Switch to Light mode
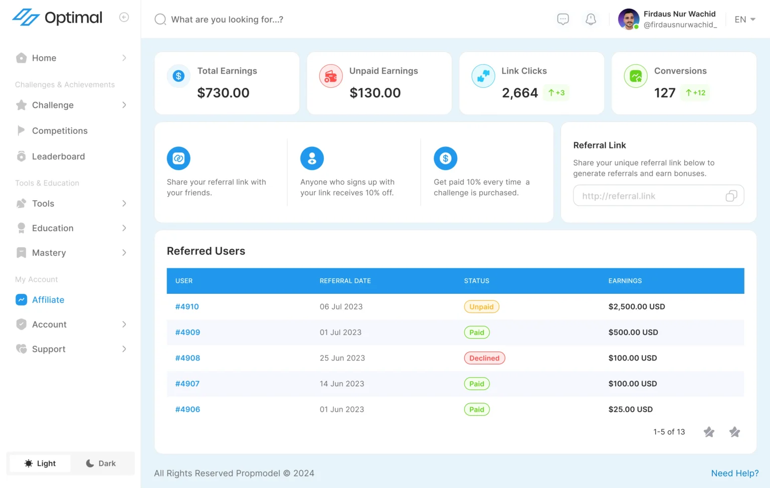Screen dimensions: 770x488 pyautogui.click(x=40, y=463)
